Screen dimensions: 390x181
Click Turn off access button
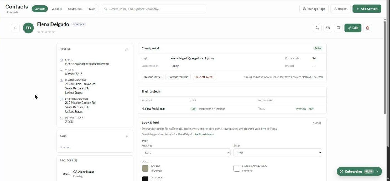204,77
